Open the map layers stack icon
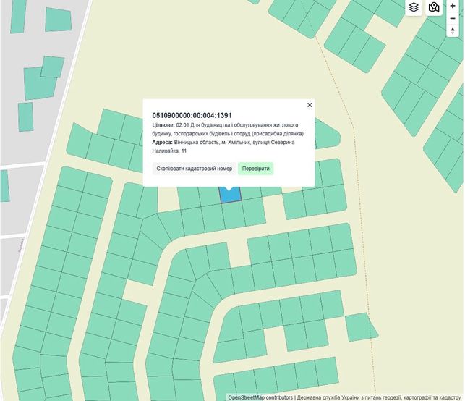The image size is (465, 401). (414, 7)
